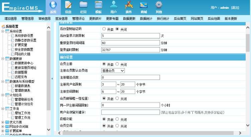Viewport: 251px width, 137px height.
Task: Click the page icon beside 管理刷新任务
Action: 12,100
